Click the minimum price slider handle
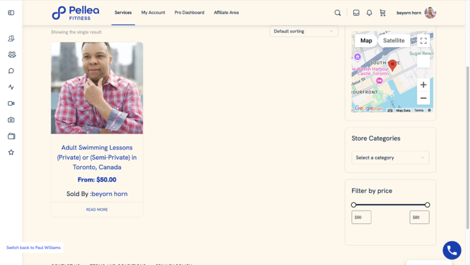The width and height of the screenshot is (470, 265). [354, 205]
